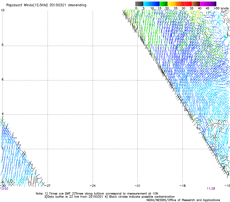Click the note 'Black circles indicate possible contamination'
The image size is (230, 202).
142,197
